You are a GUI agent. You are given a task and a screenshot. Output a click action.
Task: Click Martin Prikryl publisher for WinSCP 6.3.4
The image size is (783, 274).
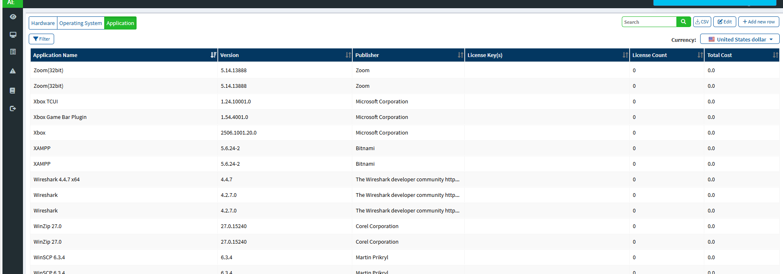click(x=372, y=257)
